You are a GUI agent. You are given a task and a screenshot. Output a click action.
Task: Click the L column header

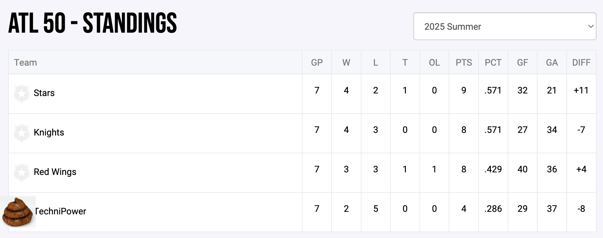tap(375, 62)
